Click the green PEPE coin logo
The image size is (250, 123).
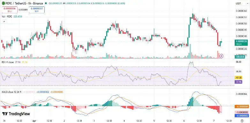pos(3,3)
